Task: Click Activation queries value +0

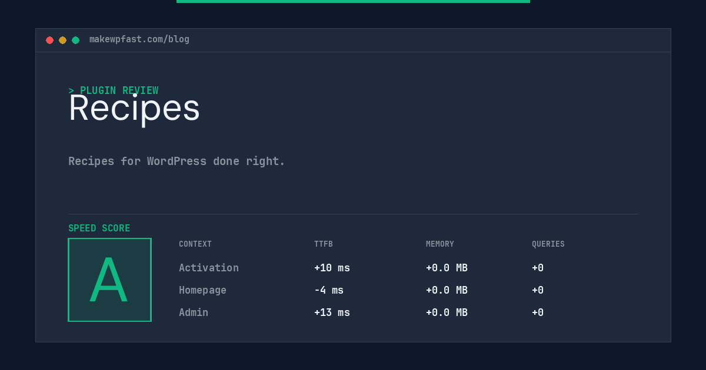Action: coord(538,268)
